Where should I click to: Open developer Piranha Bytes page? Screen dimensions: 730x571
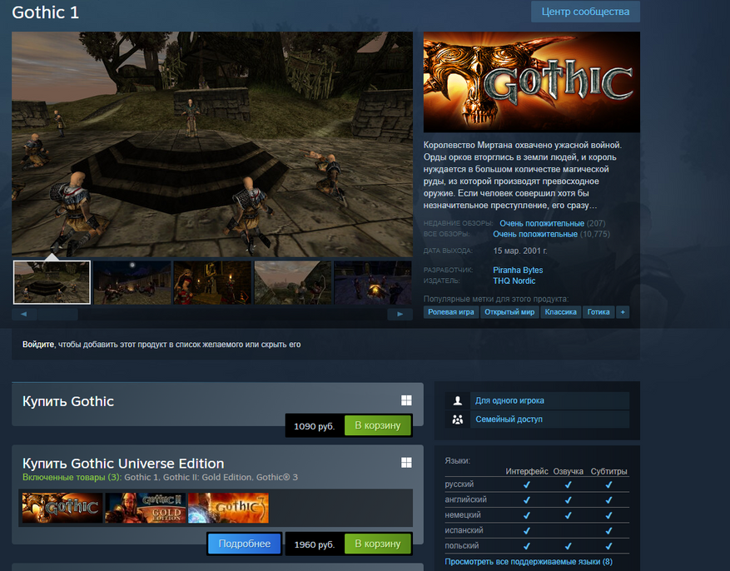click(x=518, y=270)
